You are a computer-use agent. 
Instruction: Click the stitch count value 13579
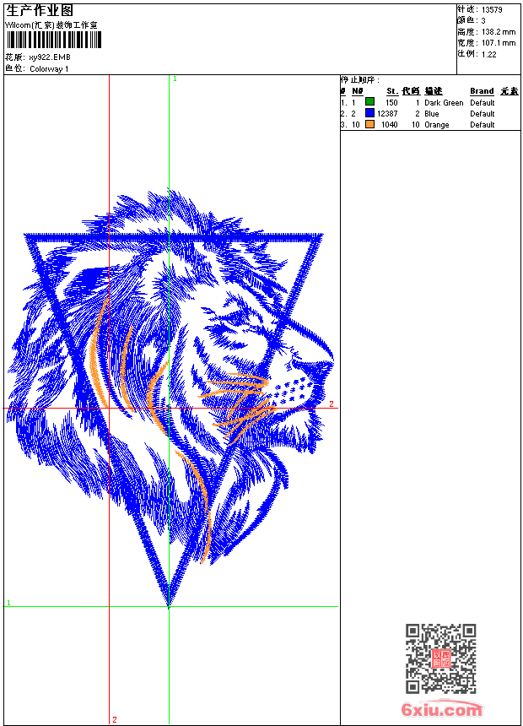click(x=492, y=10)
